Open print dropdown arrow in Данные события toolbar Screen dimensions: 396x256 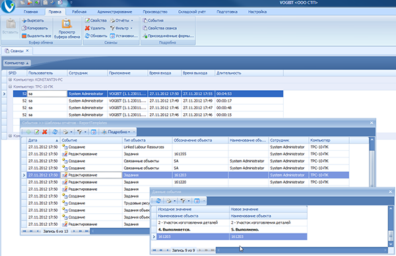pos(174,201)
